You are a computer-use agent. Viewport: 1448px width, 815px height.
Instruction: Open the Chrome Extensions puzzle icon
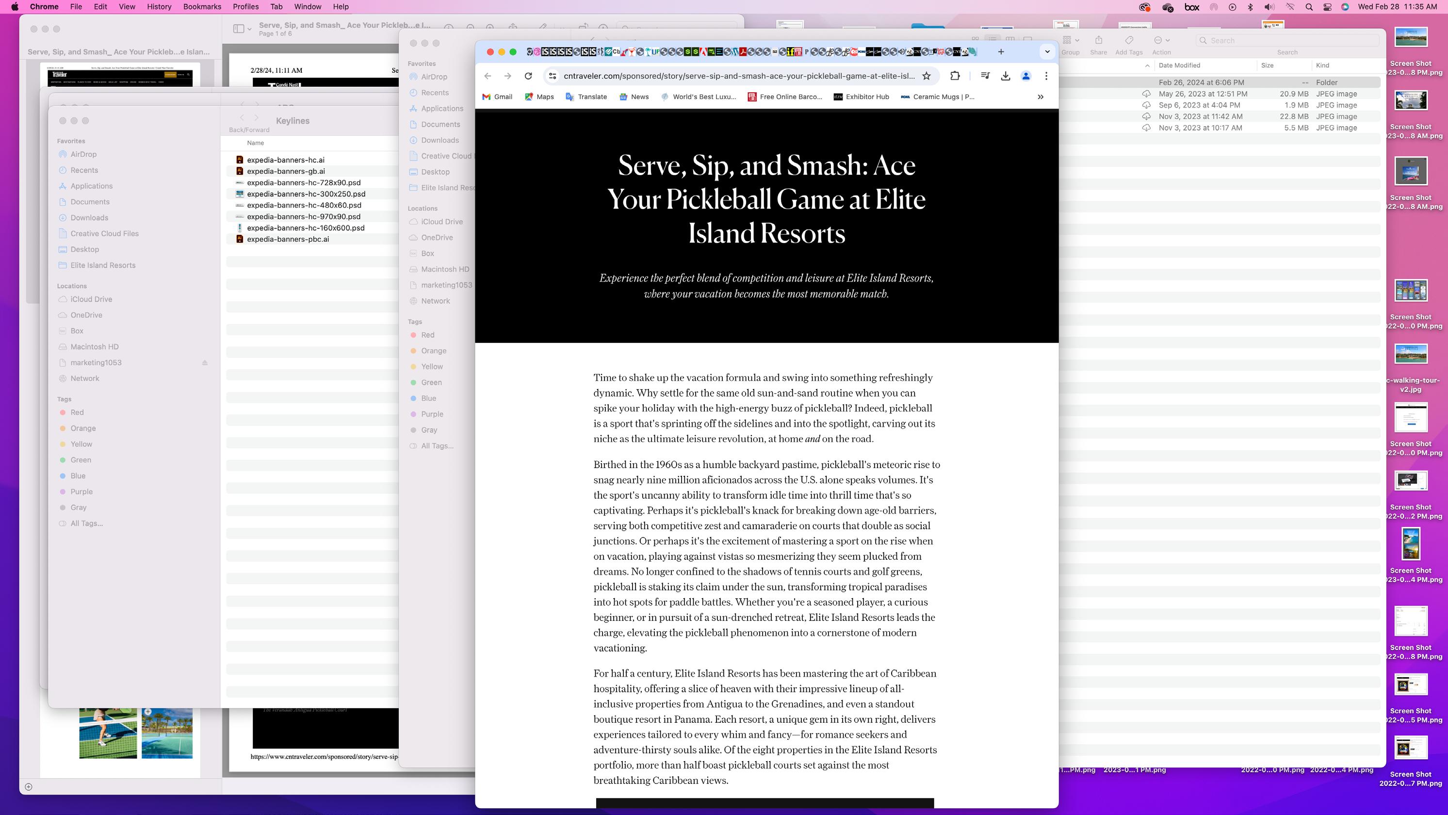click(x=955, y=76)
